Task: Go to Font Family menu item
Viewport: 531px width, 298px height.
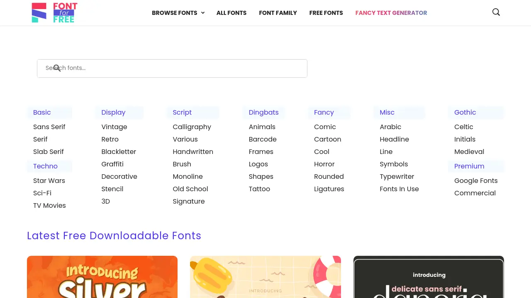Action: pyautogui.click(x=278, y=13)
